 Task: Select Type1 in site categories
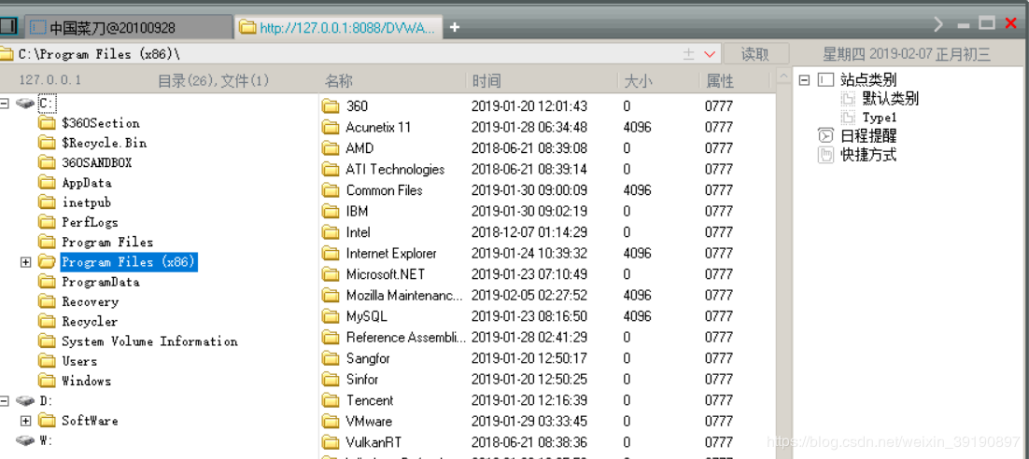pos(880,118)
